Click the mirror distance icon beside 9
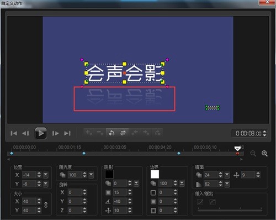 click(x=236, y=175)
